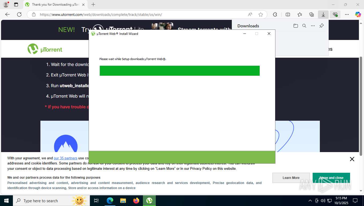Click the 'if you have trouble' red text
364x206 pixels.
[67, 107]
